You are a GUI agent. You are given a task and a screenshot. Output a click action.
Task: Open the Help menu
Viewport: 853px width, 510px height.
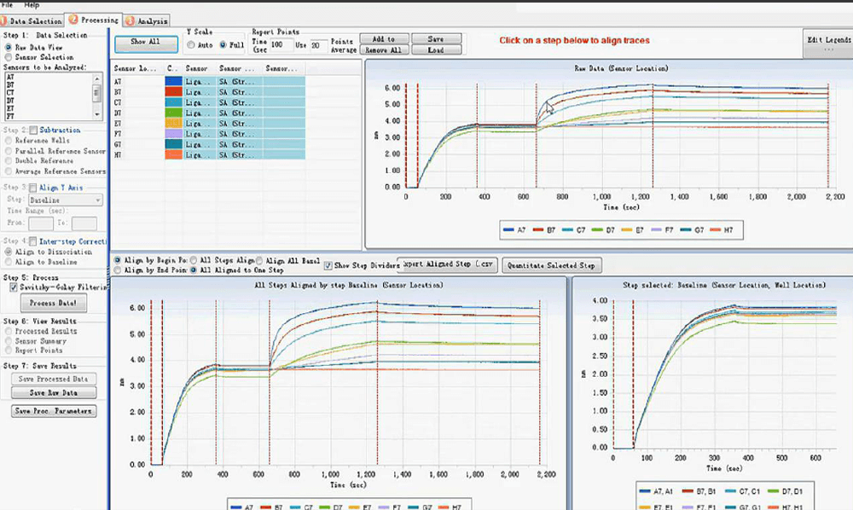32,4
